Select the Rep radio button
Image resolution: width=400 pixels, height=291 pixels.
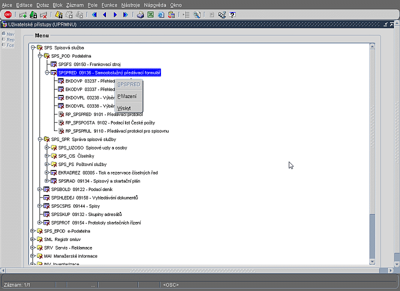tap(4, 39)
